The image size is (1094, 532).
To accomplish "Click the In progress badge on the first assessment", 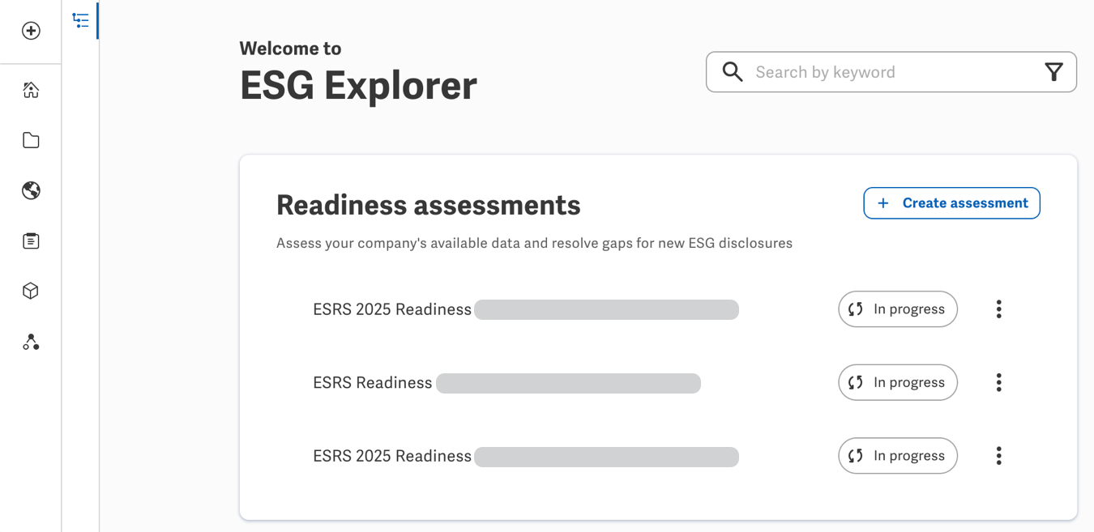I will pyautogui.click(x=898, y=309).
